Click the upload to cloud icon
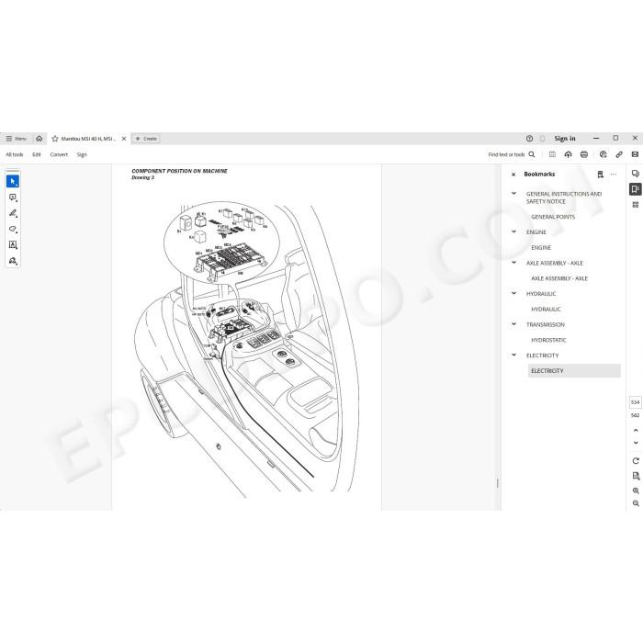 568,154
